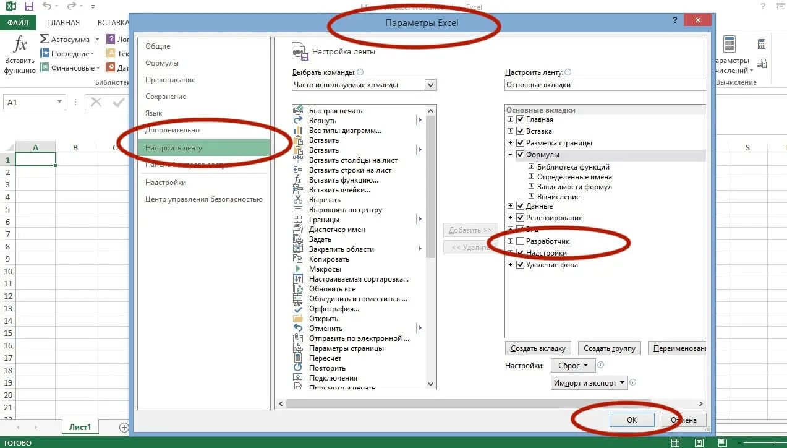
Task: Confirm the dialog with OK
Action: (x=632, y=420)
